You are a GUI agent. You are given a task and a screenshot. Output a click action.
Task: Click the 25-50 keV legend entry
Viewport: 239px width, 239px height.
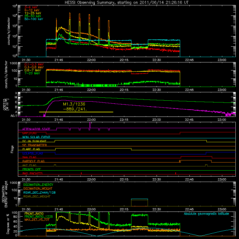click(33, 16)
